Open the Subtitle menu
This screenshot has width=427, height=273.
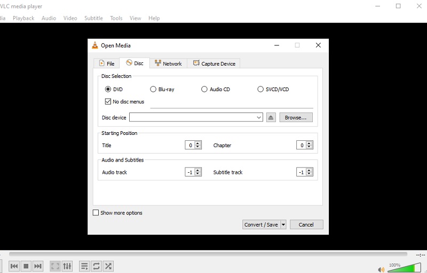point(93,18)
